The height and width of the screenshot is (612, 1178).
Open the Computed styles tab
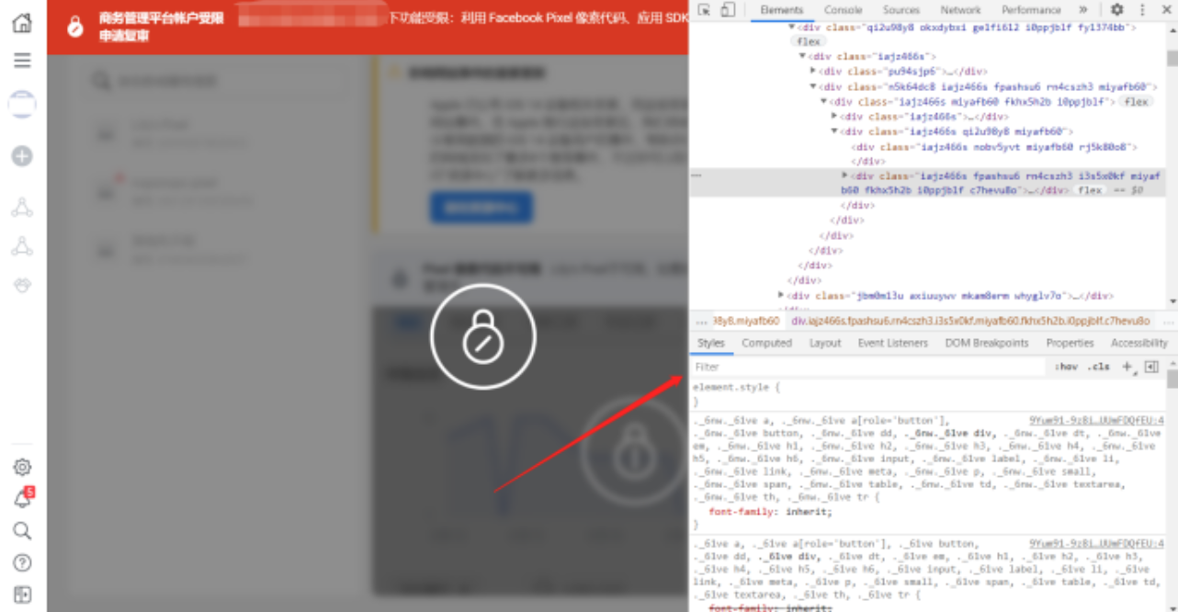click(766, 343)
